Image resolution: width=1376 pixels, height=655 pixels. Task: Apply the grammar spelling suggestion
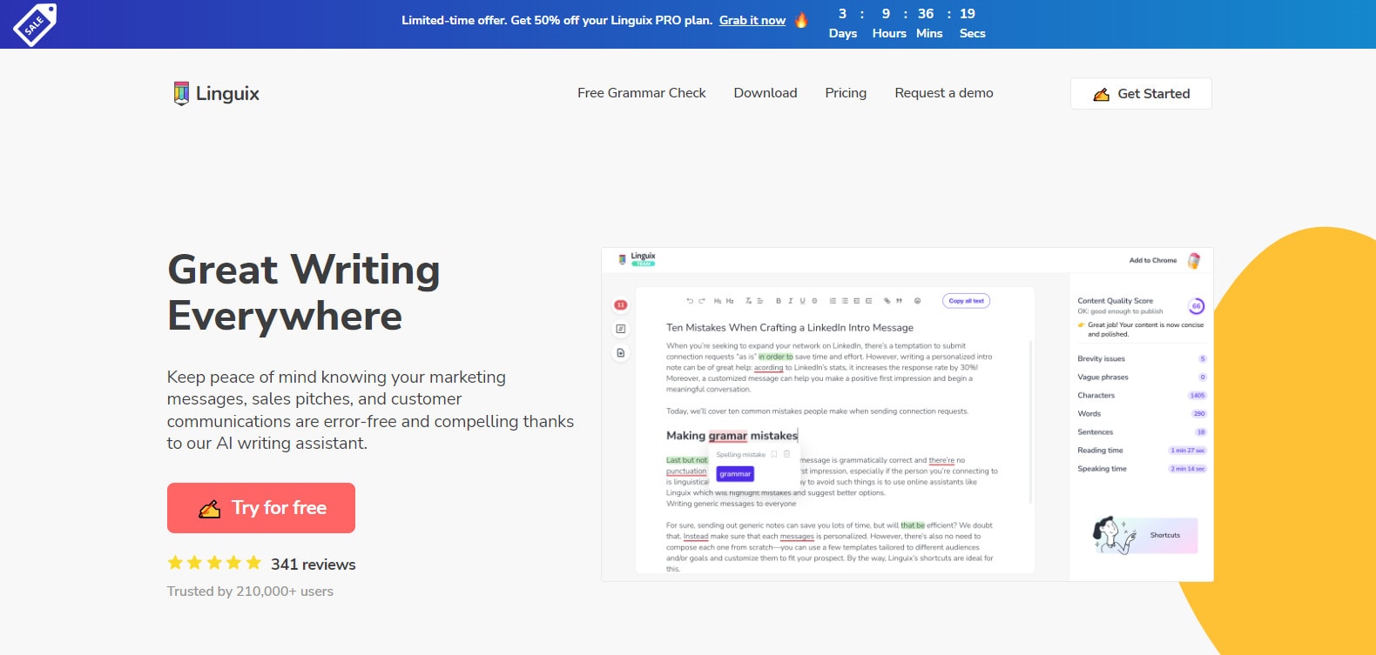735,474
